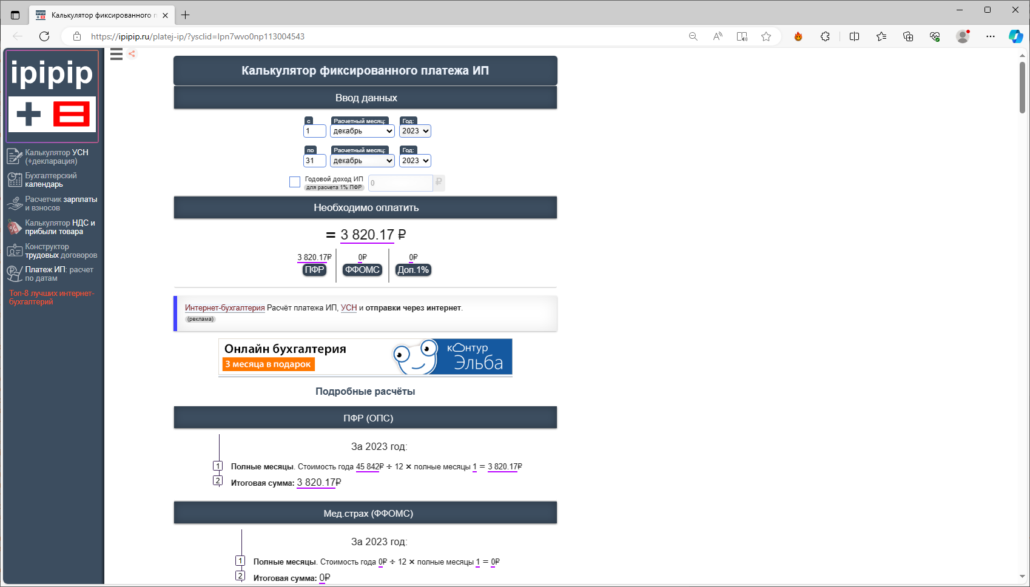Open Settings and more ellipsis menu
Viewport: 1030px width, 587px height.
pyautogui.click(x=991, y=36)
